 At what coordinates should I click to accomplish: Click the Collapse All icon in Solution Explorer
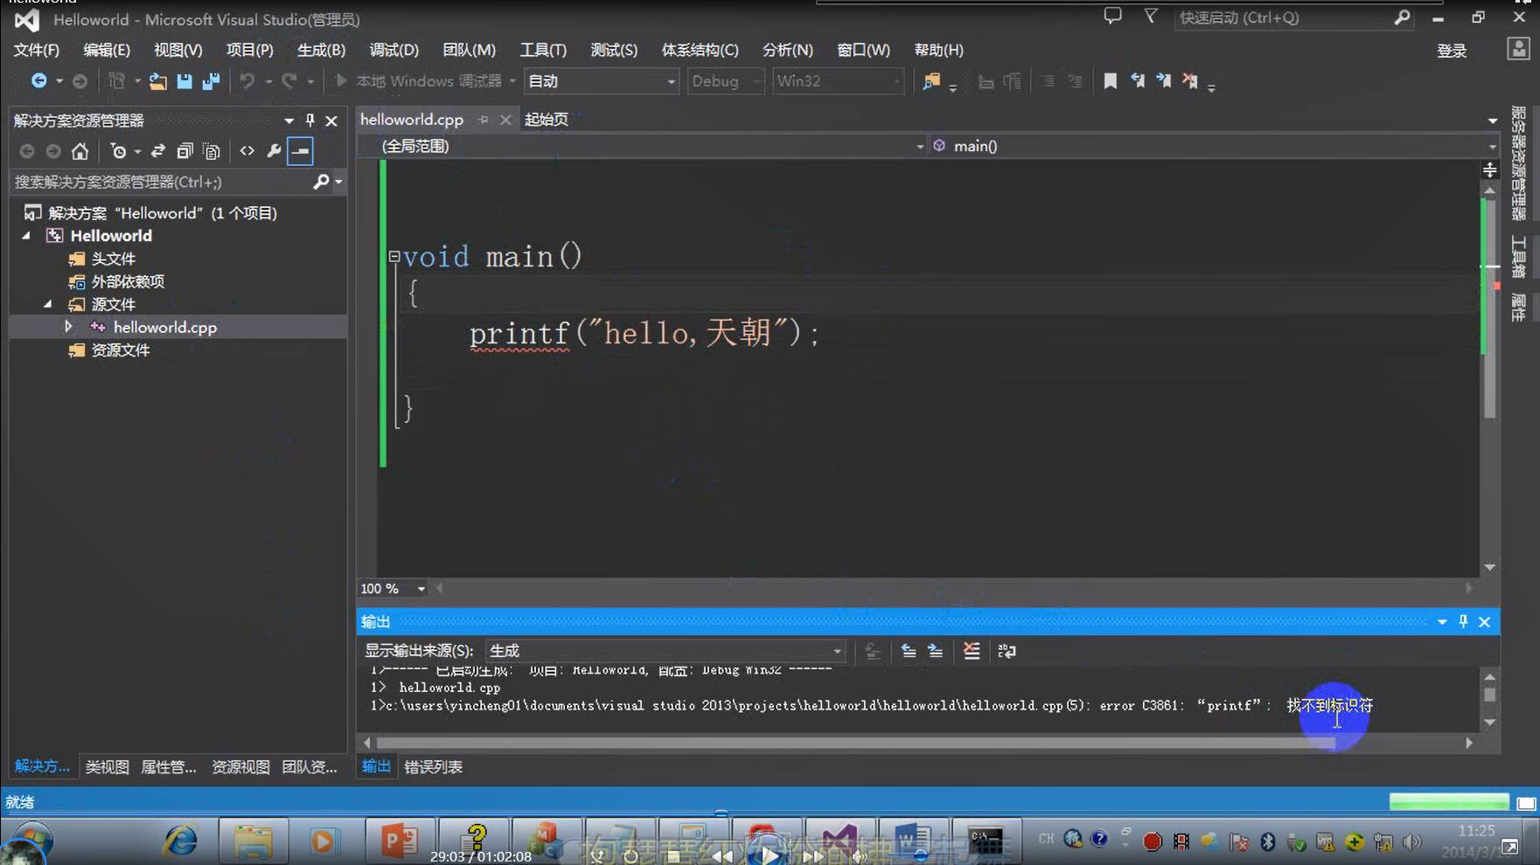click(184, 151)
